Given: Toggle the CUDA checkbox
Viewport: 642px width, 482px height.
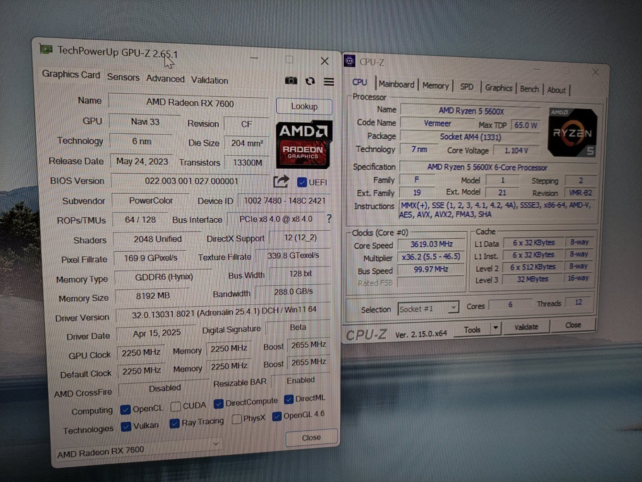Looking at the screenshot, I should click(176, 406).
